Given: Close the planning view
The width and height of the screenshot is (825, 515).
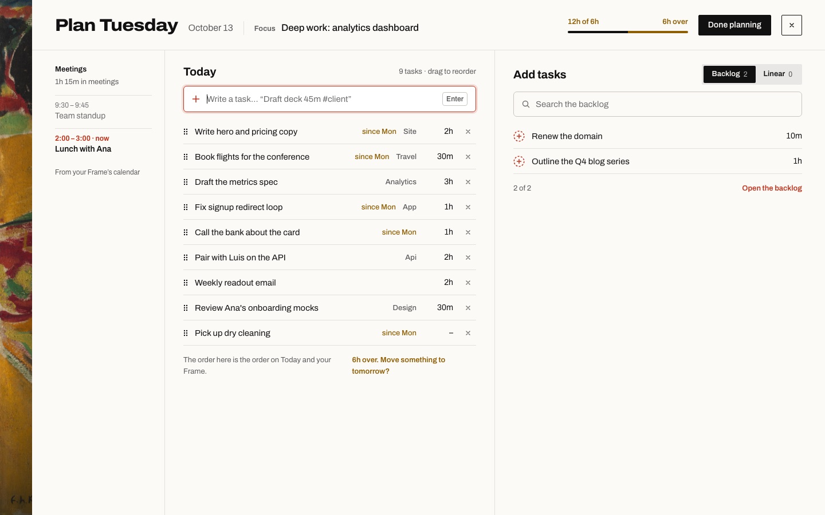Looking at the screenshot, I should tap(792, 25).
